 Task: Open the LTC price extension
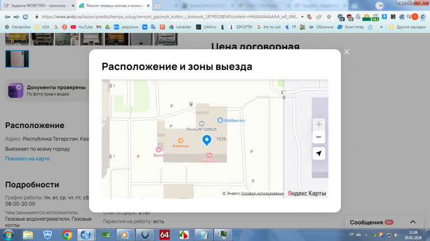coord(376,17)
